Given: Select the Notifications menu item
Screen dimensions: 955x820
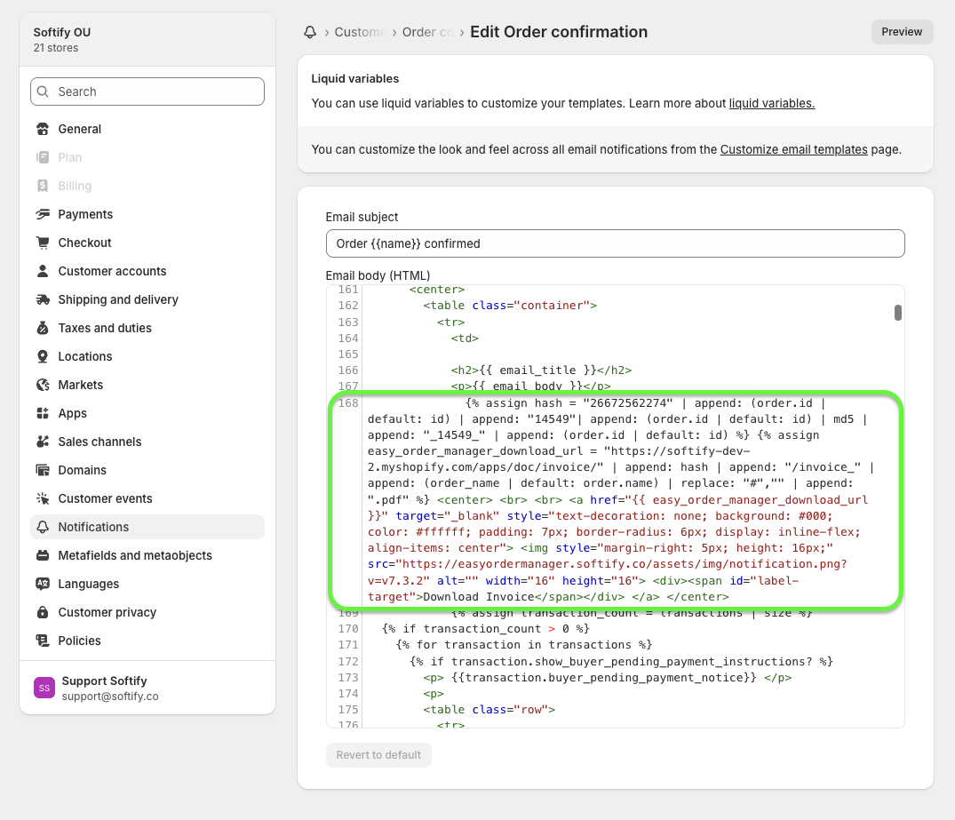Looking at the screenshot, I should coord(147,527).
